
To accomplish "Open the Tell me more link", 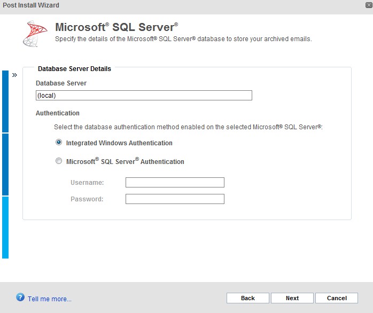I will [x=50, y=299].
